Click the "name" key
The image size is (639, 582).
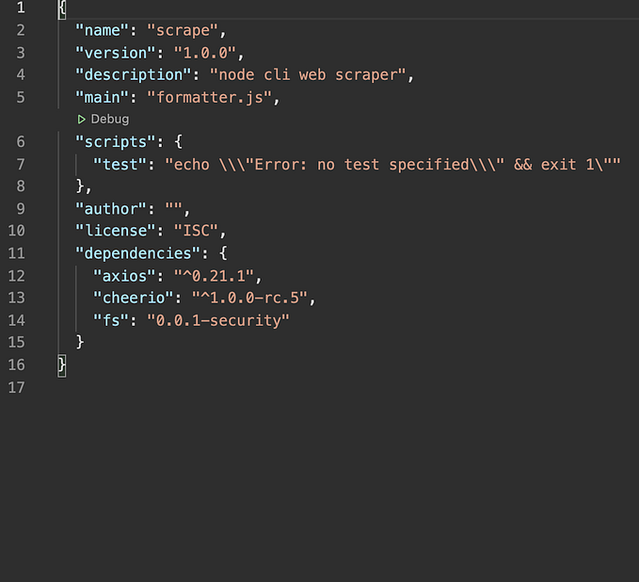102,30
